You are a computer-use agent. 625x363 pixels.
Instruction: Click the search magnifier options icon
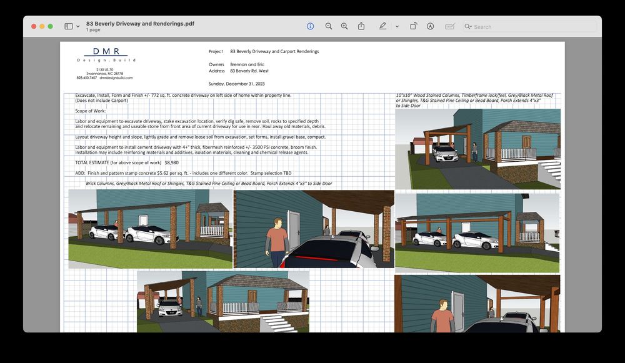pyautogui.click(x=468, y=27)
